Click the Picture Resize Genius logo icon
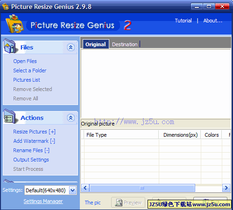Image resolution: width=233 pixels, height=210 pixels. 15,24
